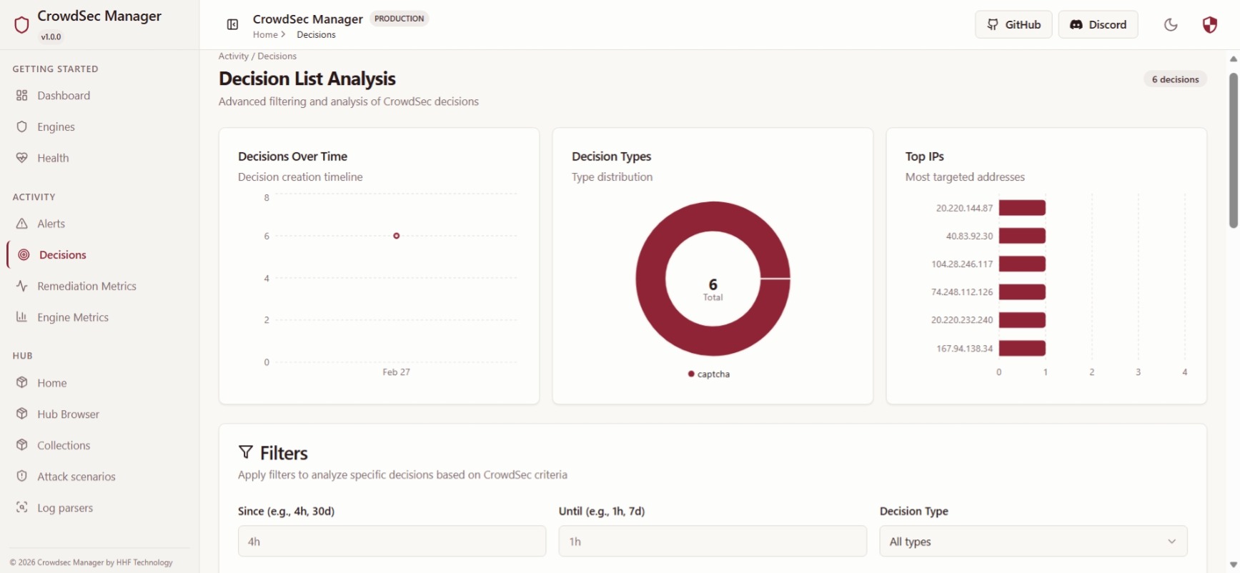Image resolution: width=1240 pixels, height=573 pixels.
Task: Click the Alerts warning triangle icon
Action: coord(22,224)
